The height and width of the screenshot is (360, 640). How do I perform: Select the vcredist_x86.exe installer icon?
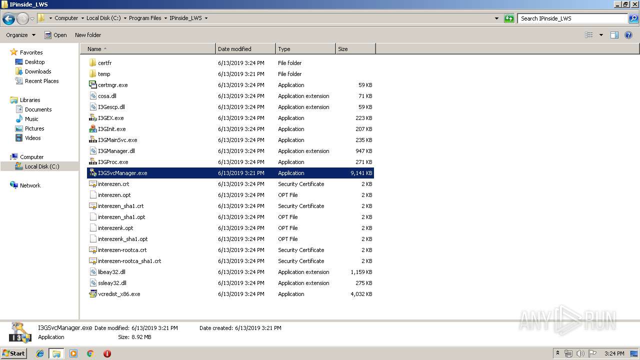[92, 294]
